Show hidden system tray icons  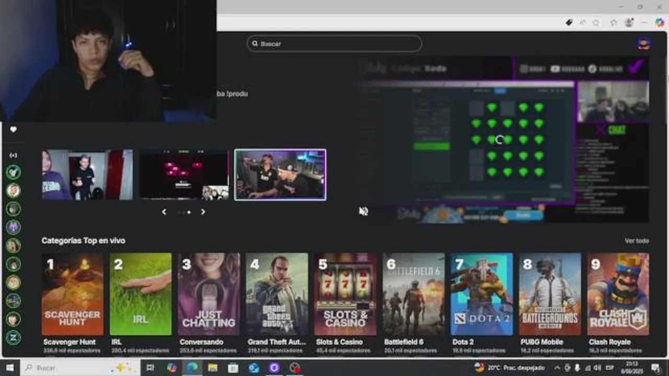click(557, 368)
